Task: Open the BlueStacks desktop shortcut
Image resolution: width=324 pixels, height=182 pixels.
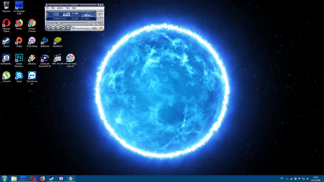Action: pos(58,42)
